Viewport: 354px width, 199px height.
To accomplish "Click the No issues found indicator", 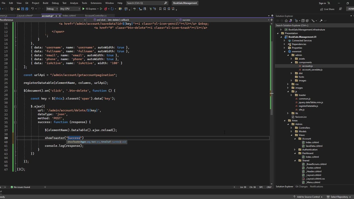I will [x=20, y=187].
